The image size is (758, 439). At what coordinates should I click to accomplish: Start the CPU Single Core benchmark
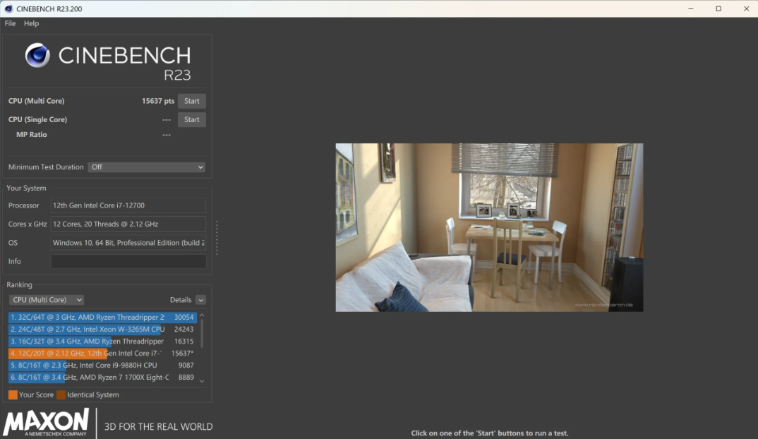(191, 119)
